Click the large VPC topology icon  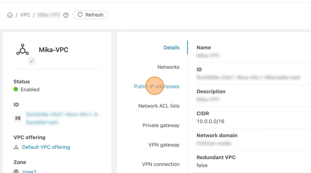[x=23, y=50]
